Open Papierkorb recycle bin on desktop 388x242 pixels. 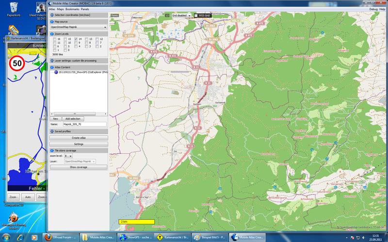pyautogui.click(x=14, y=9)
